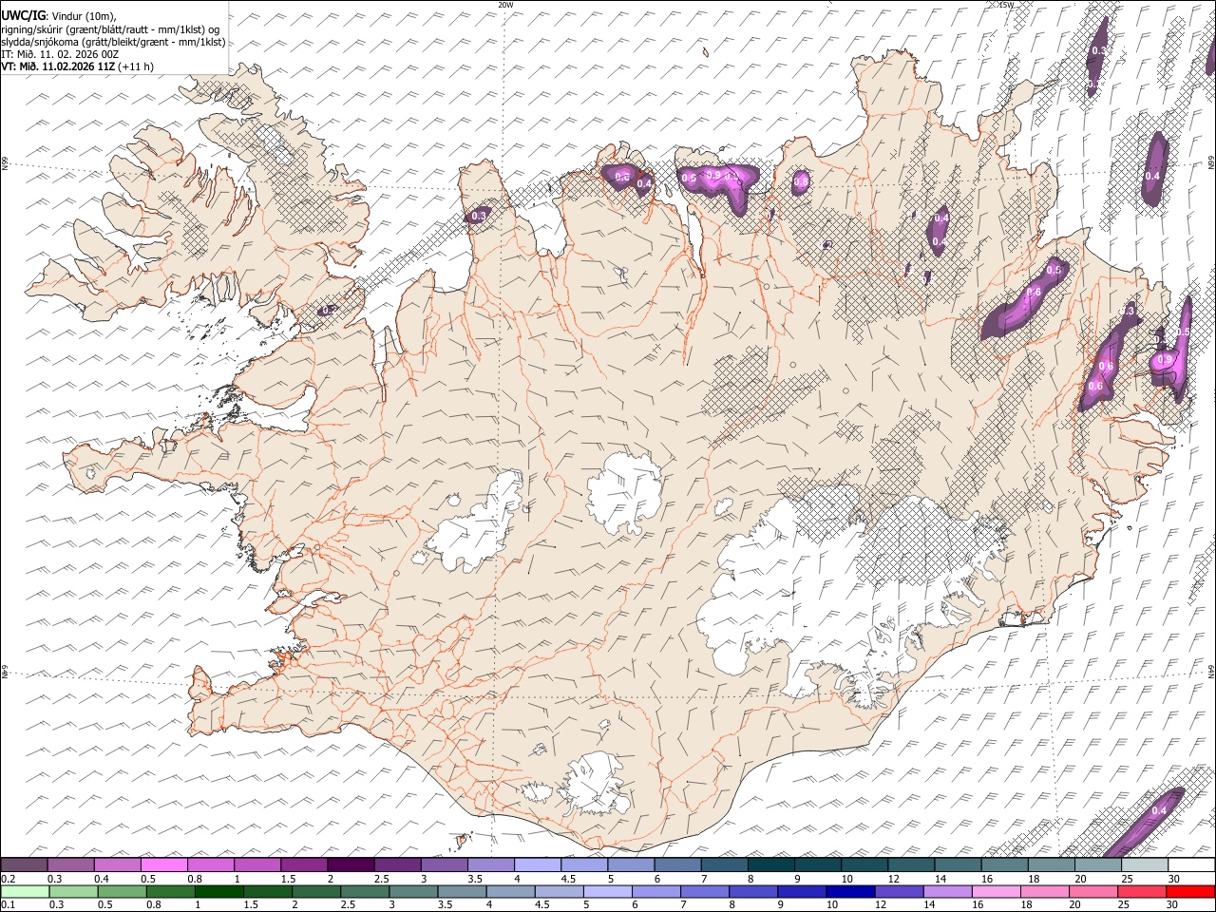Pick the dark teal top-row swatch labeled 8

point(770,865)
